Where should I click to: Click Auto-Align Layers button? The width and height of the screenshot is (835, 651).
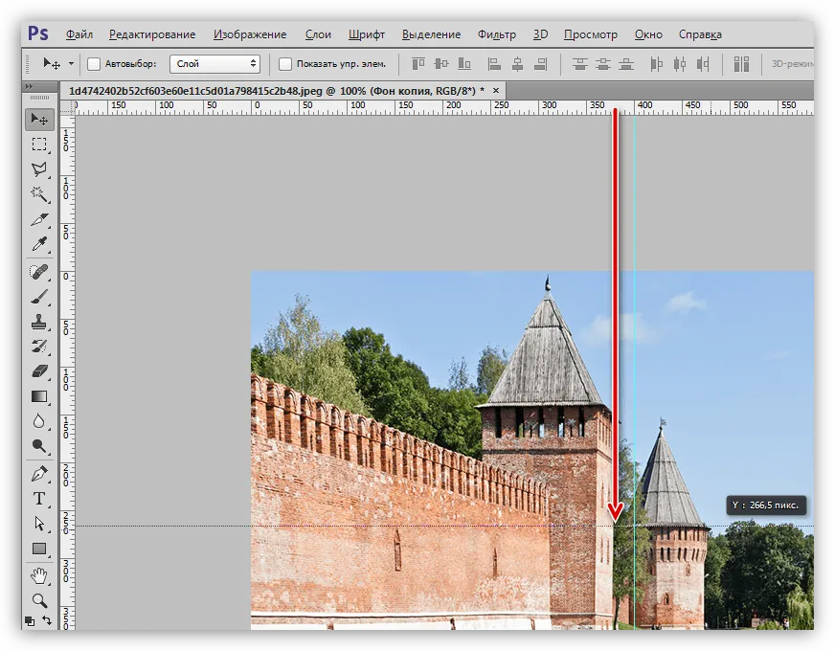pos(741,64)
